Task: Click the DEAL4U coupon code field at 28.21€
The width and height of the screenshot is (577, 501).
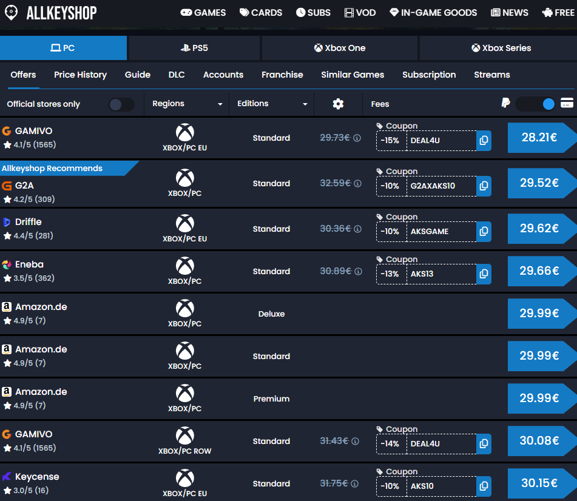Action: click(x=441, y=141)
